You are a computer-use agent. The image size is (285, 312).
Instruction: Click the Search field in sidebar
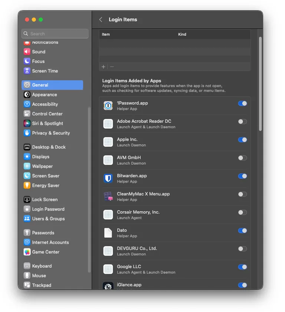[55, 33]
